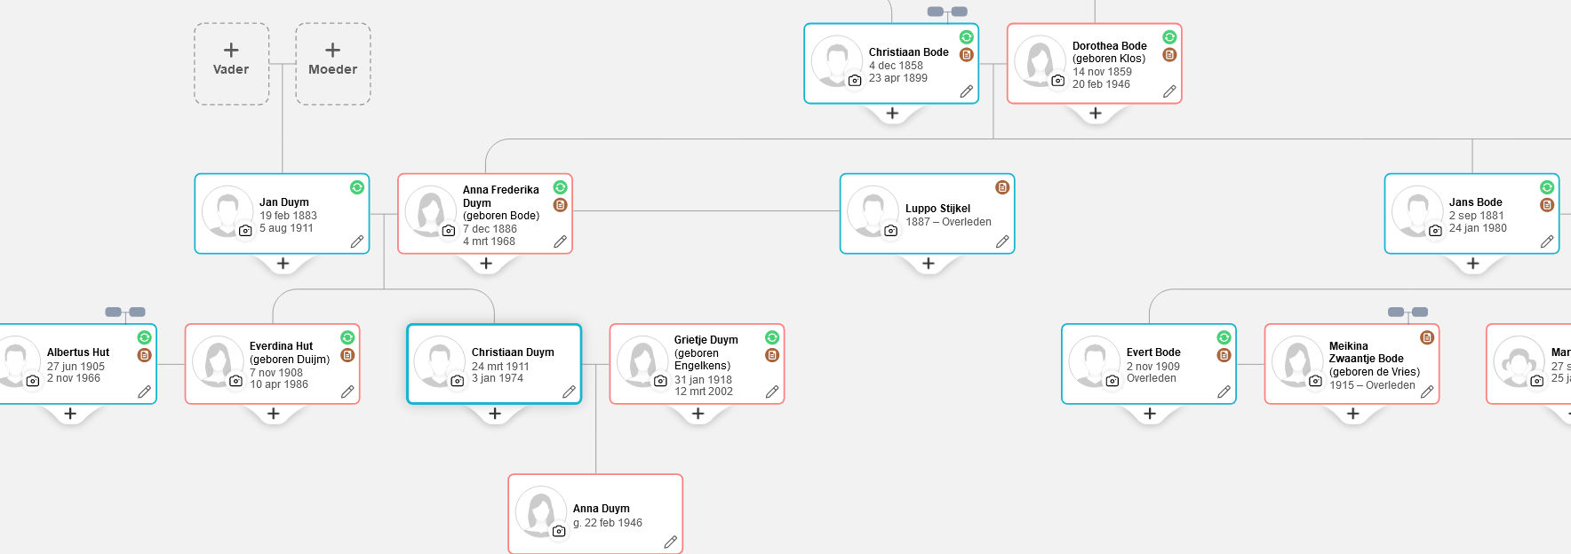This screenshot has width=1571, height=554.
Task: Click the camera icon on Dorothea Bode
Action: (1057, 81)
